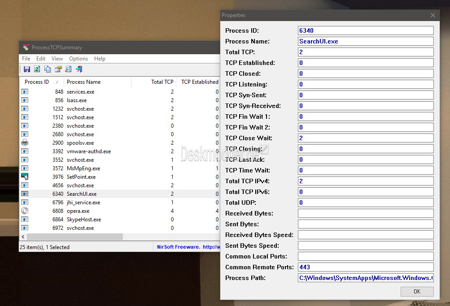Open Properties via the toolbar icon
This screenshot has width=450, height=306.
point(58,69)
